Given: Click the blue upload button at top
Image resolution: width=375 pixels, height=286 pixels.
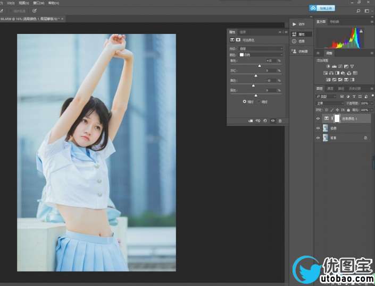Looking at the screenshot, I should pos(322,8).
